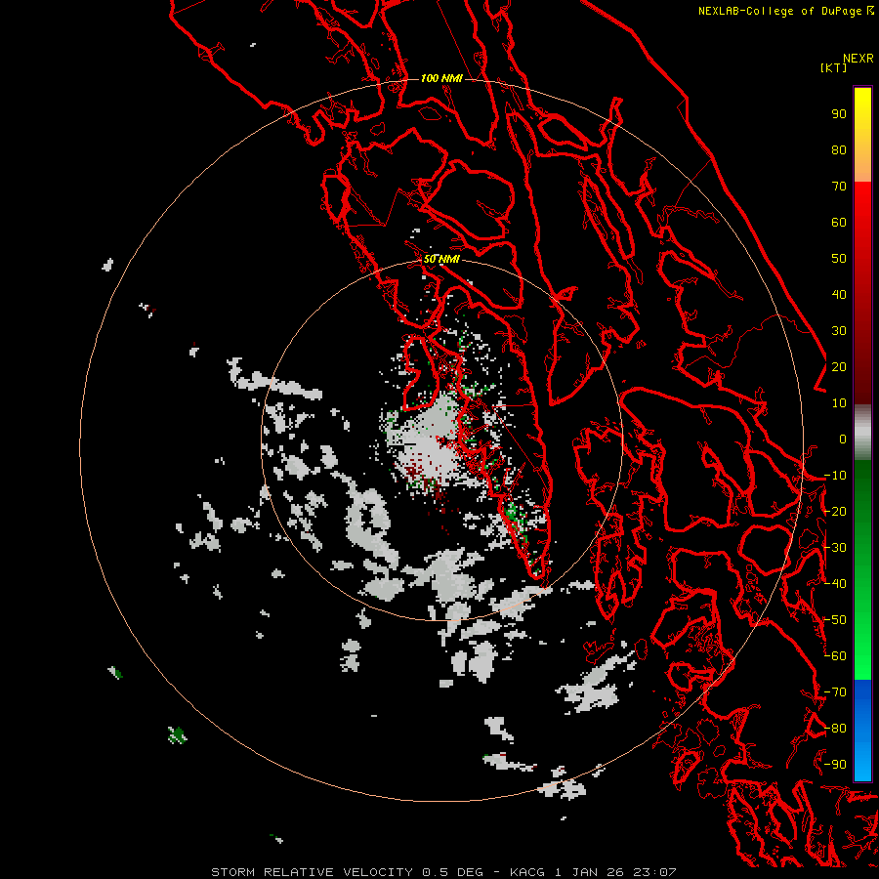Image resolution: width=879 pixels, height=879 pixels.
Task: Click the -70 value on the velocity scale
Action: click(835, 692)
